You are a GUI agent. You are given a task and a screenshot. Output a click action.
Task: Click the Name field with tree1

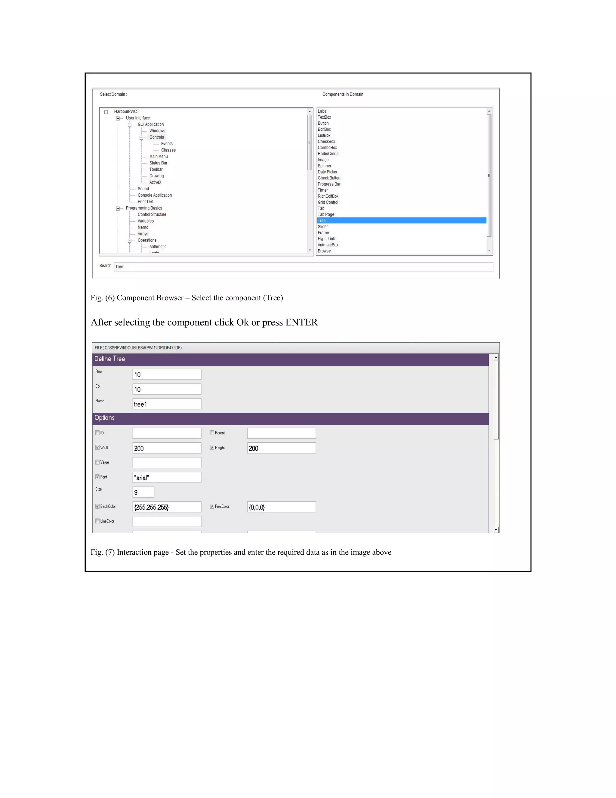coord(167,404)
